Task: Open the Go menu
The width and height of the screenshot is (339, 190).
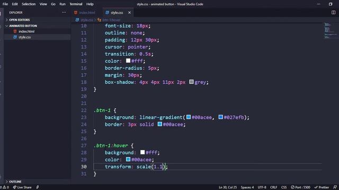Action: pyautogui.click(x=53, y=4)
